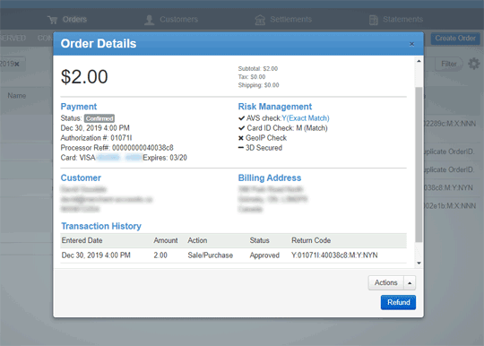Click the Dec 30, 2019 4:00 PM transaction date cell
The height and width of the screenshot is (346, 484).
[x=96, y=255]
